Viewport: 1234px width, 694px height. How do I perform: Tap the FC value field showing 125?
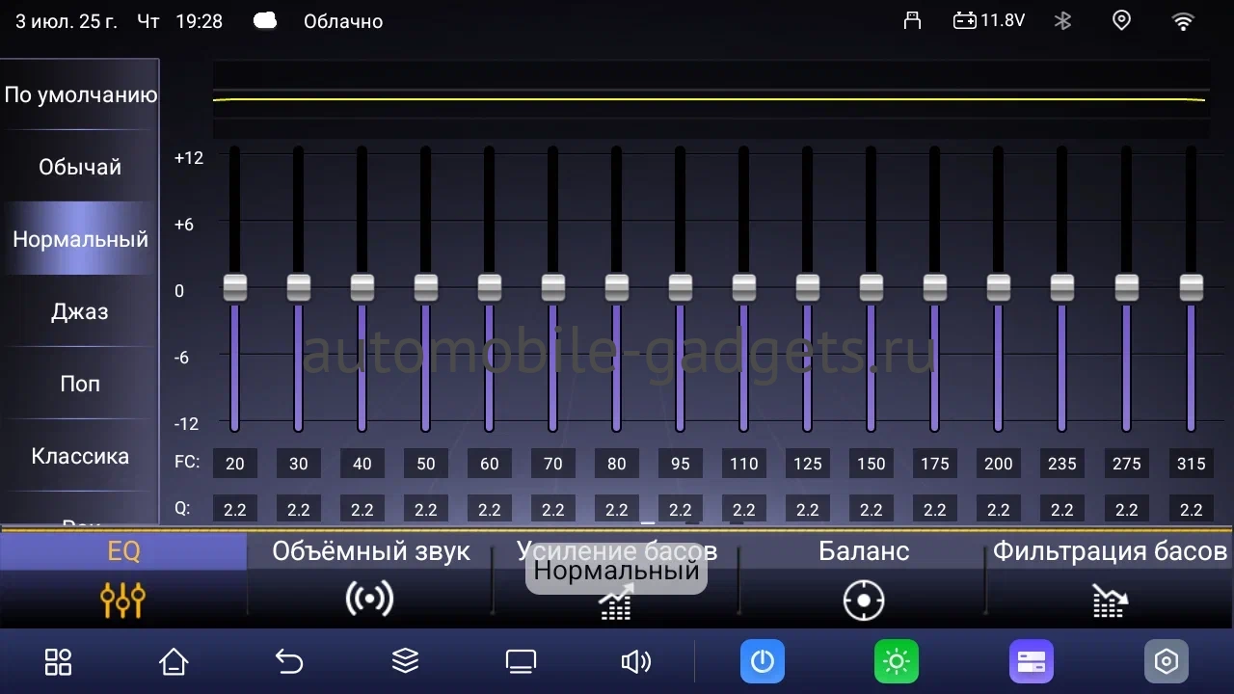[x=808, y=464]
